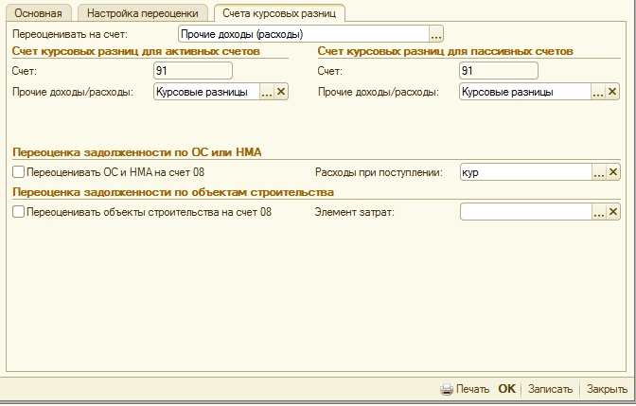This screenshot has width=636, height=406.
Task: Switch to the 'Основная' tab
Action: (40, 13)
